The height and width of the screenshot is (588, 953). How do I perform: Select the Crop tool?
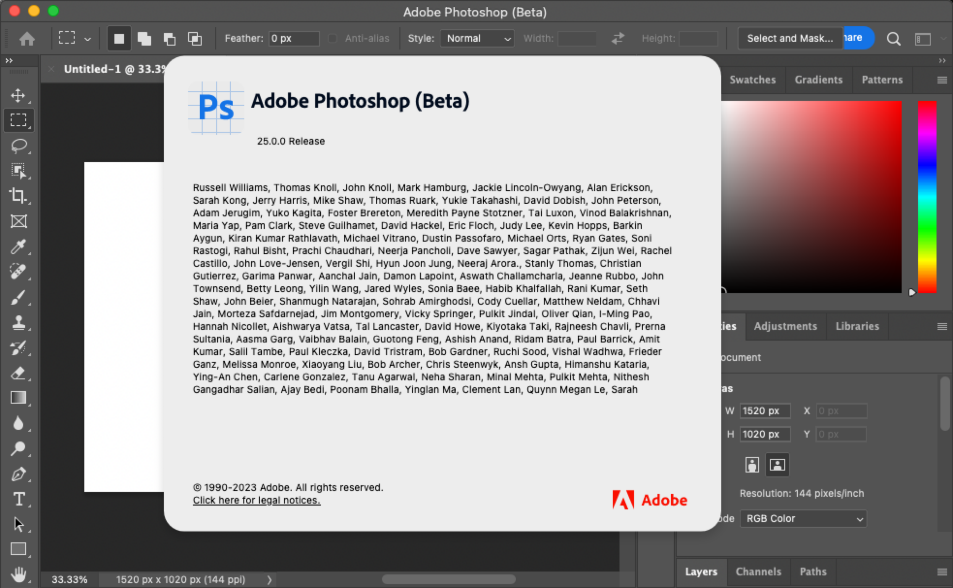tap(18, 196)
